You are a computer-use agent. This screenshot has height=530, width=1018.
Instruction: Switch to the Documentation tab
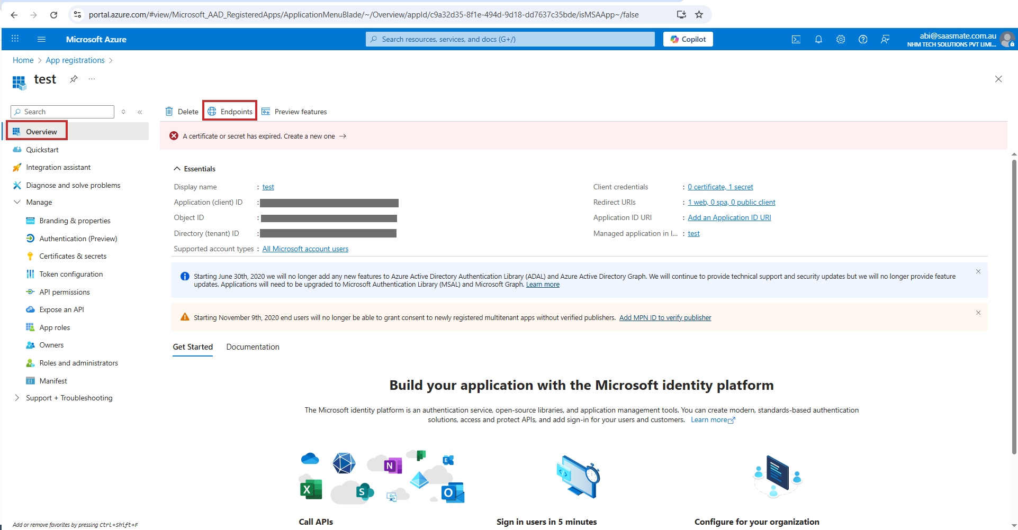tap(253, 347)
